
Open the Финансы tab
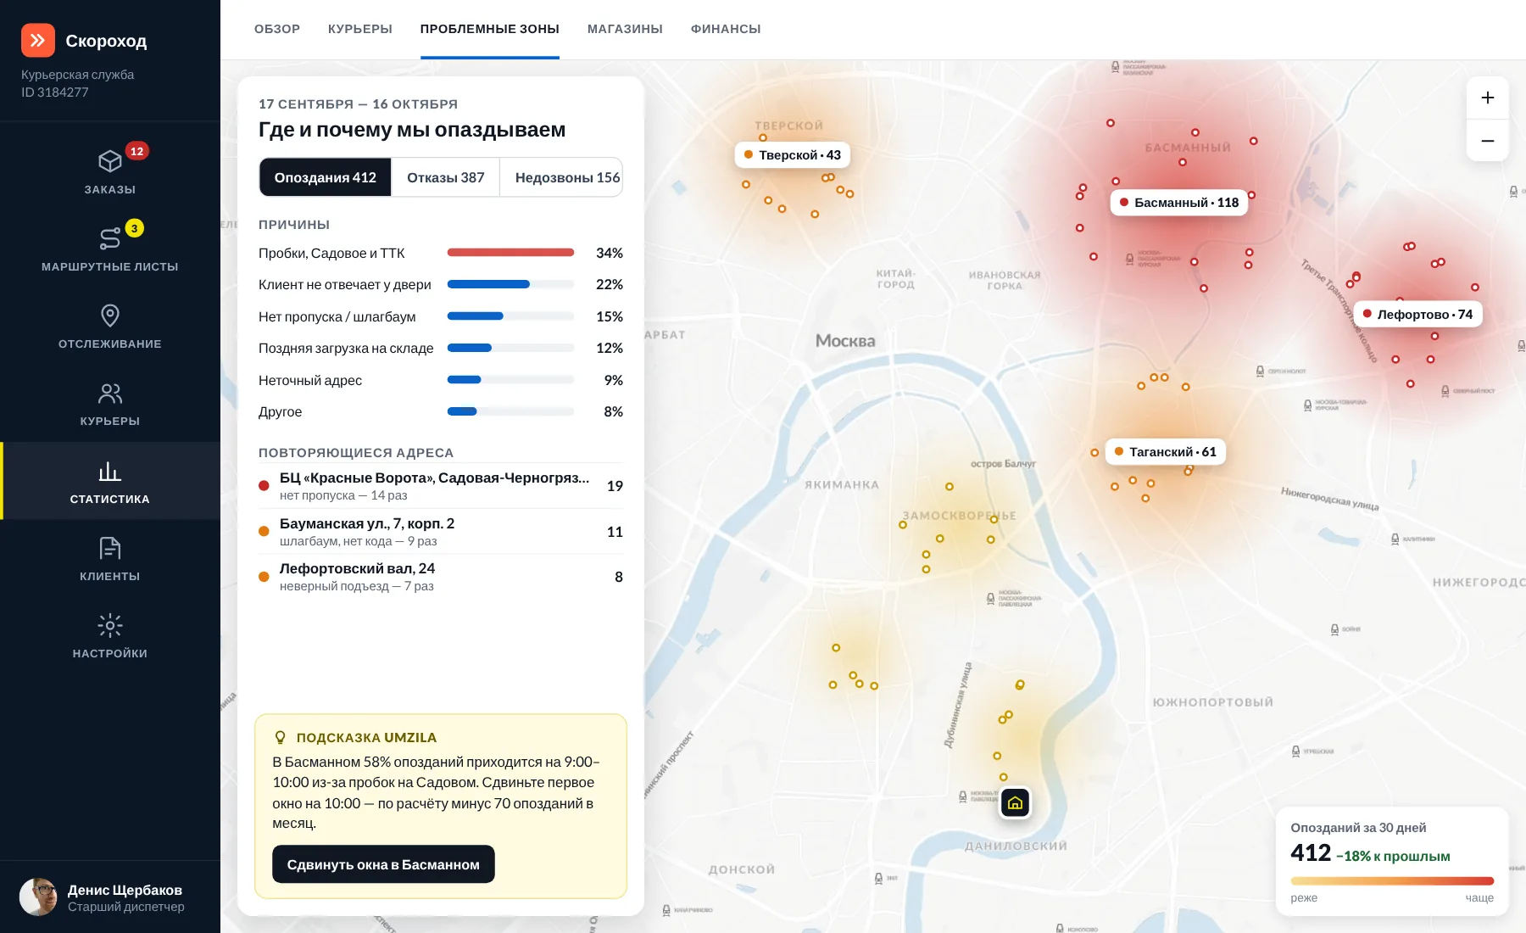coord(726,29)
